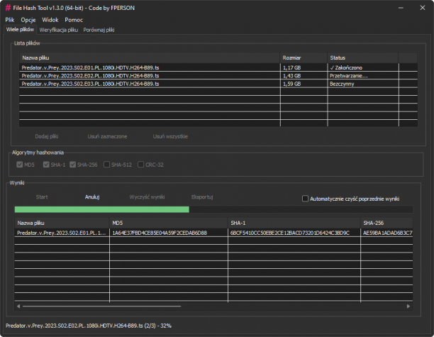Click the S02.E01 result row file name
This screenshot has height=337, width=434.
pyautogui.click(x=61, y=233)
